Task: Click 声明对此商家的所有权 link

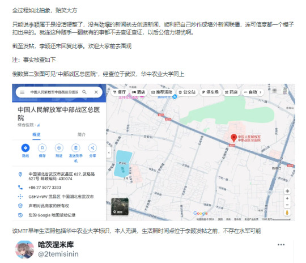Action: click(49, 206)
